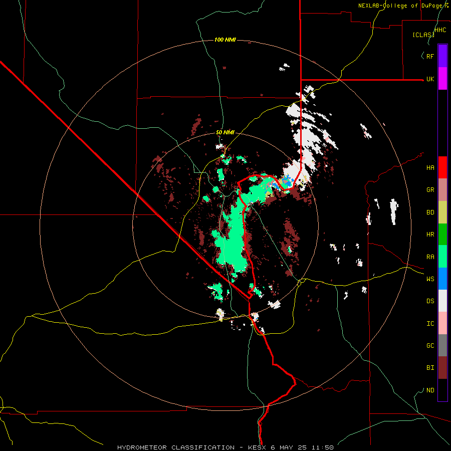This screenshot has height=451, width=451.
Task: Click the [CLAS] units label
Action: [423, 35]
